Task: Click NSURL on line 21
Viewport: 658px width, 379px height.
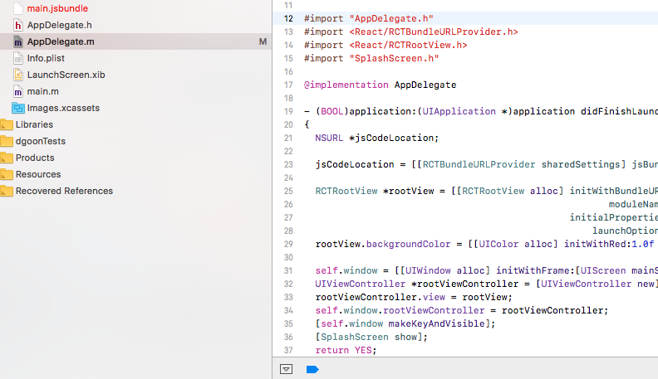Action: click(329, 138)
